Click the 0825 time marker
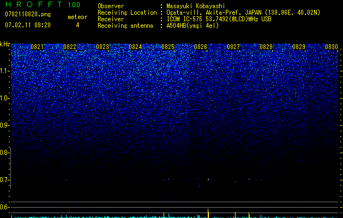Screen dimensions: 343x218 (x=168, y=47)
